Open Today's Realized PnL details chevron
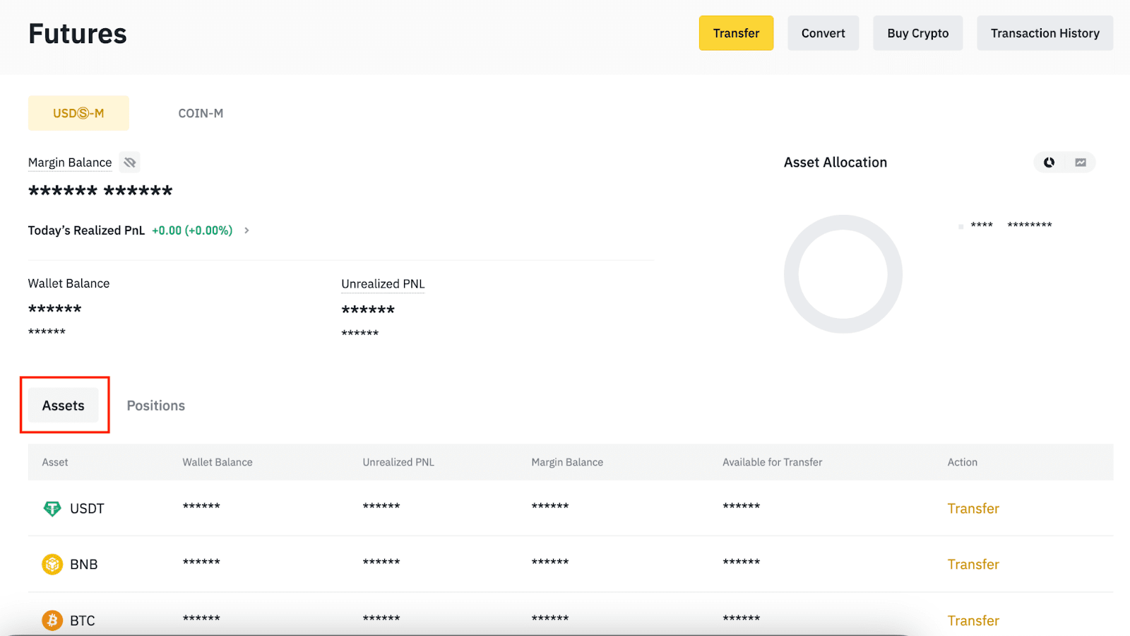 [246, 230]
